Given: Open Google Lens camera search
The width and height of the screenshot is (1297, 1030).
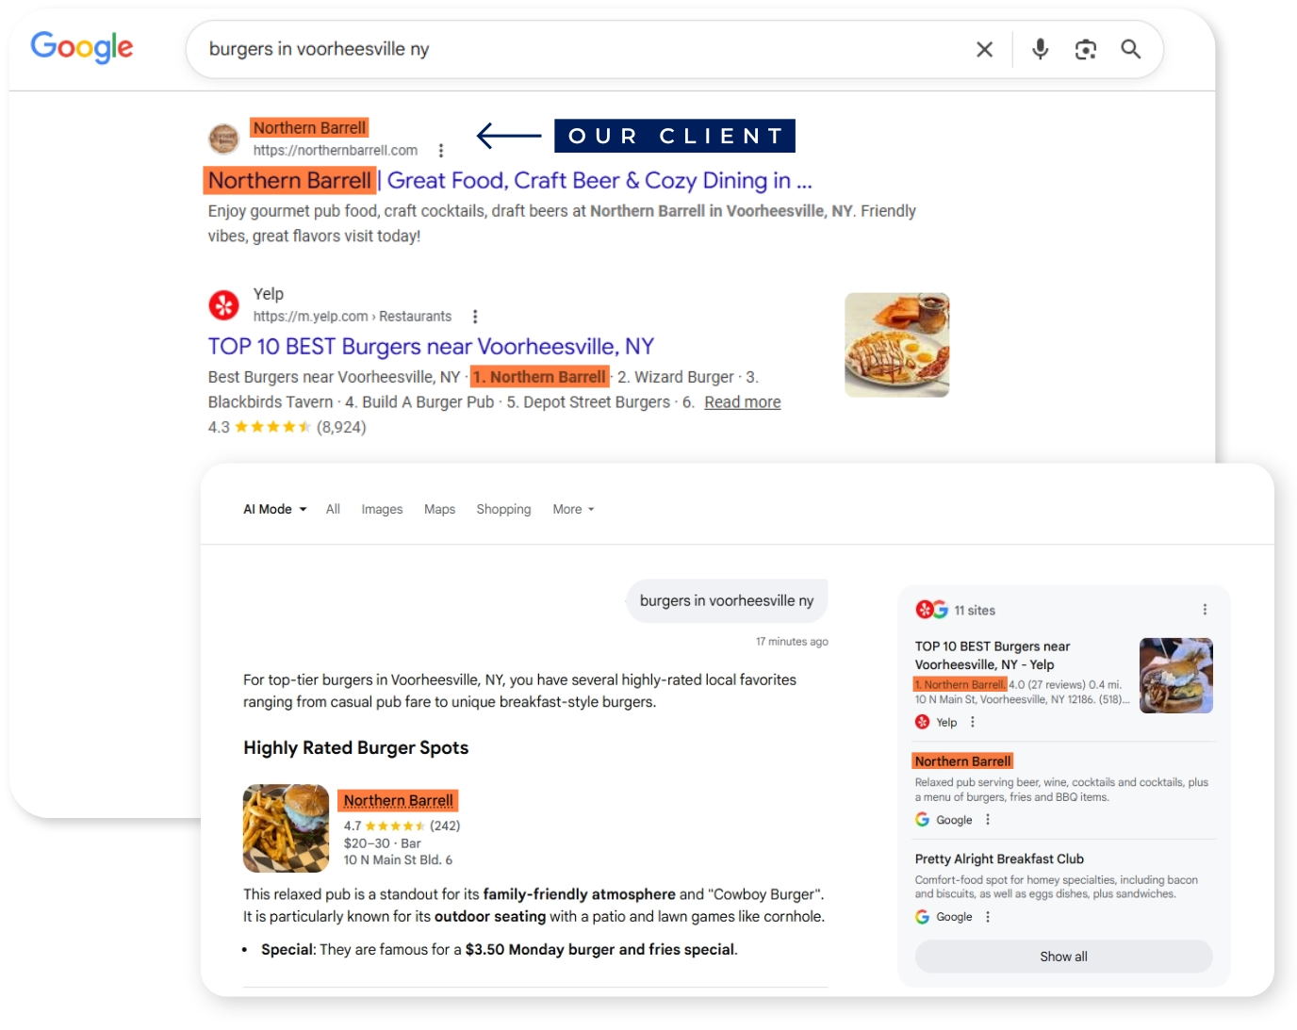Looking at the screenshot, I should click(x=1086, y=49).
